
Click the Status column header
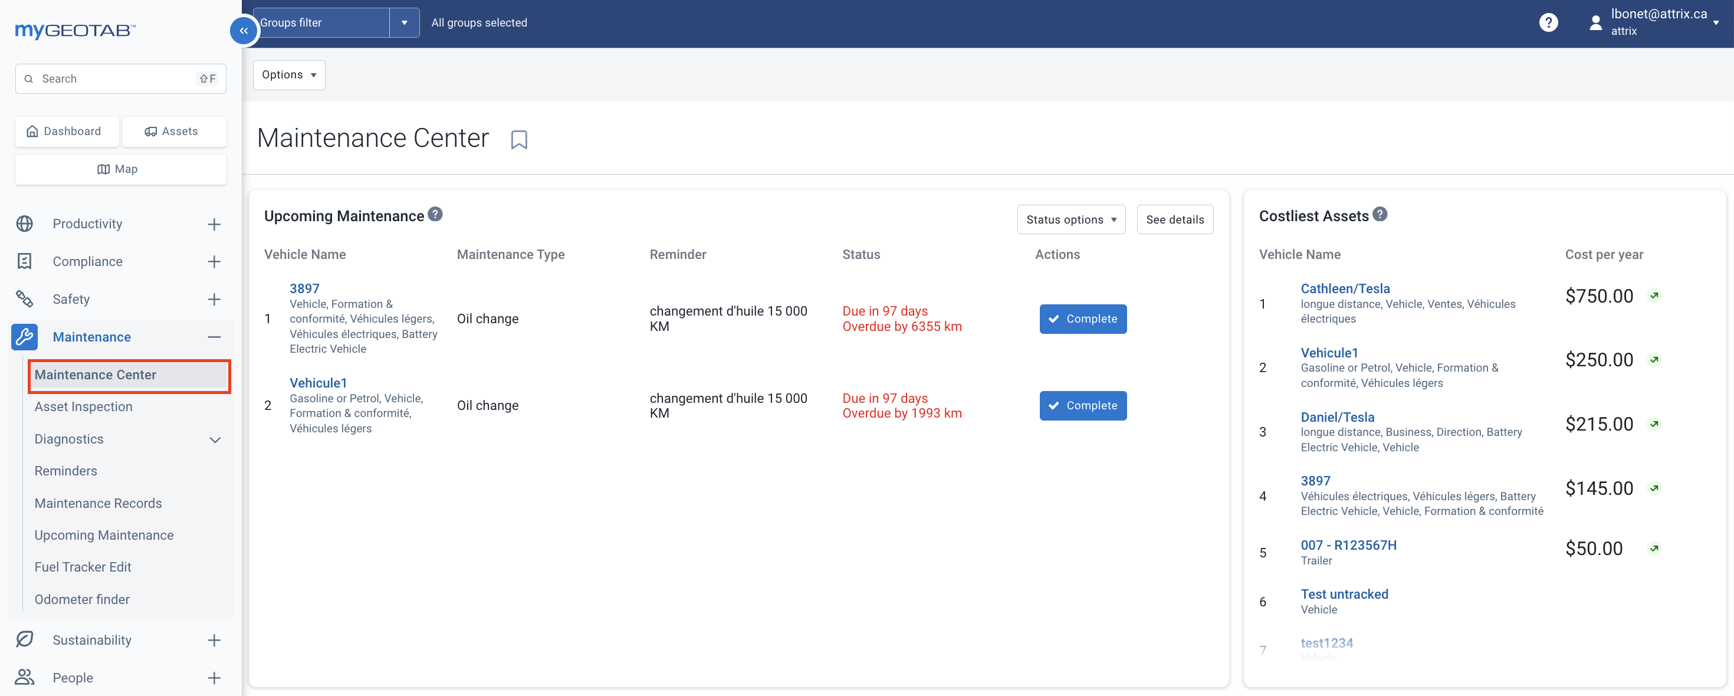coord(861,254)
